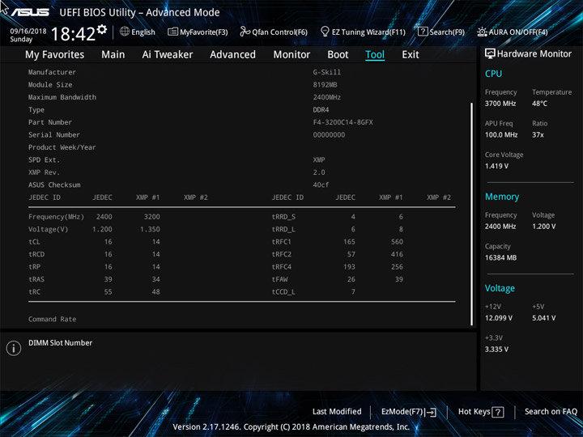The image size is (583, 437).
Task: Click the Core Voltage 1.419 V value
Action: [x=496, y=166]
